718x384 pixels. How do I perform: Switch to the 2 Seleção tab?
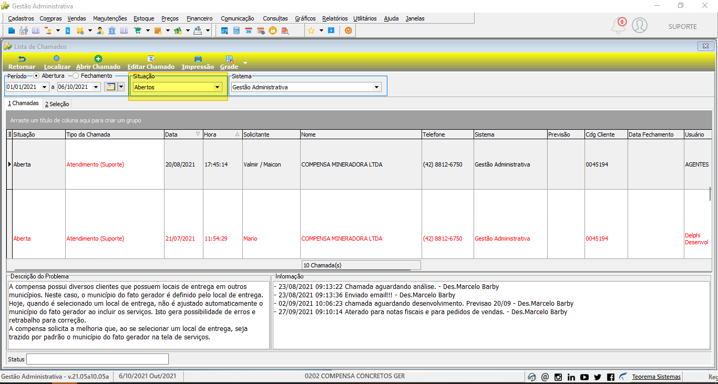[57, 104]
